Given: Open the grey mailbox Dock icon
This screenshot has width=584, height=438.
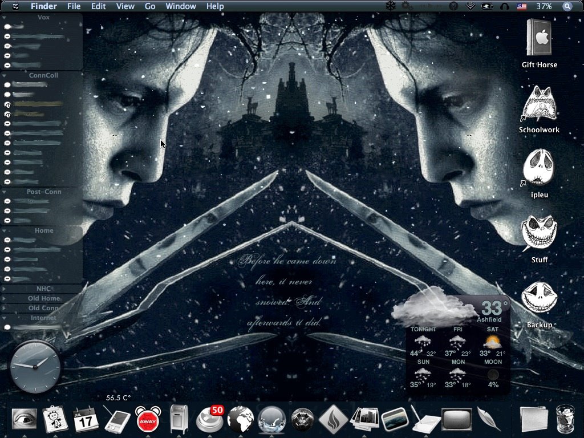Looking at the screenshot, I should click(179, 419).
